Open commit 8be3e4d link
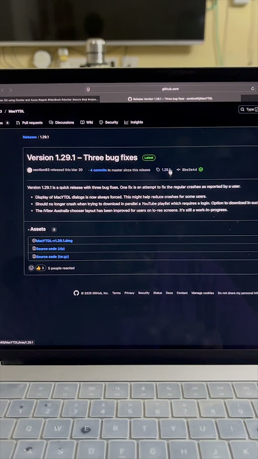The width and height of the screenshot is (258, 459). pos(189,170)
